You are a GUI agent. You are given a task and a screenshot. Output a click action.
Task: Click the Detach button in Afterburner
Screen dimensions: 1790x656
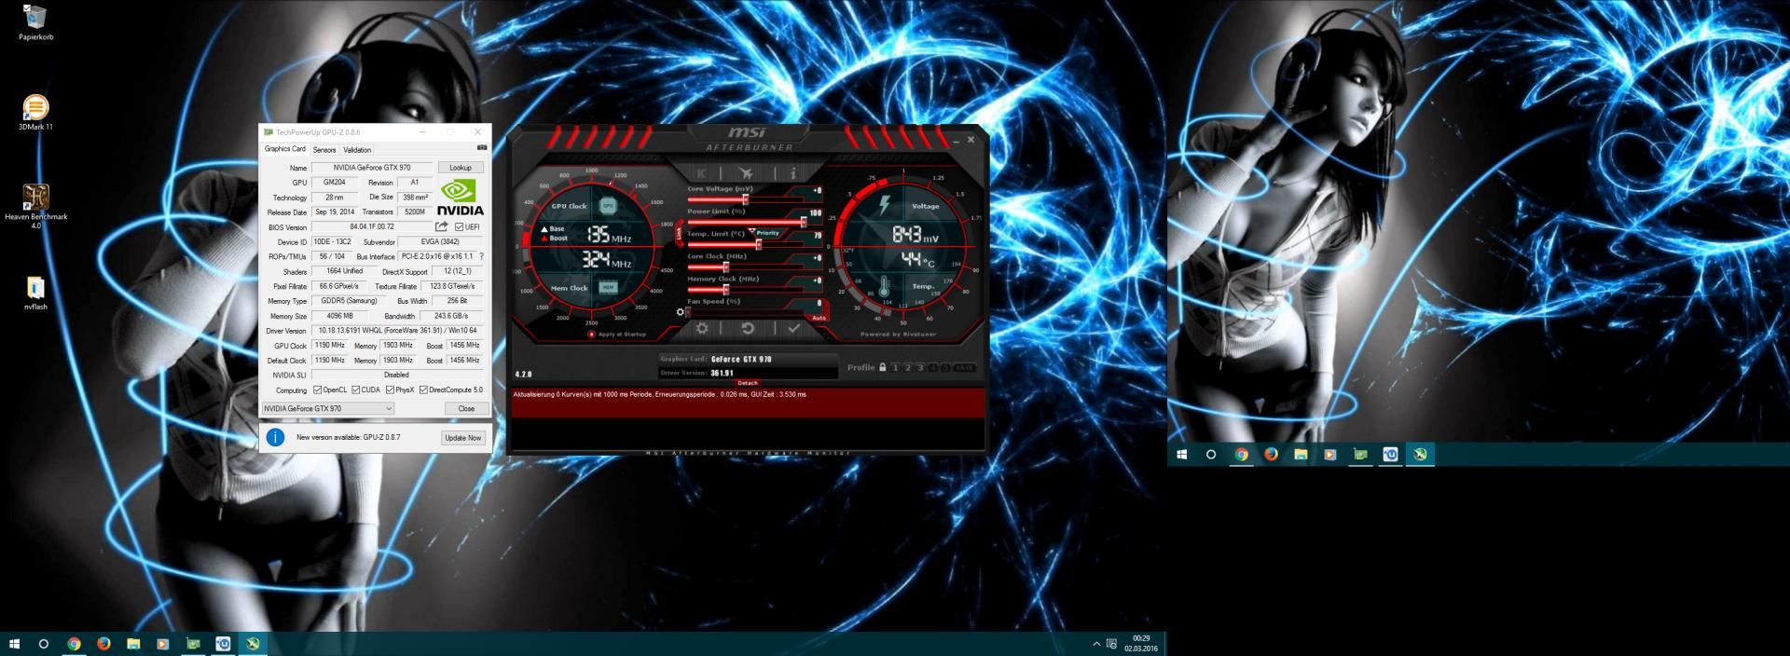pyautogui.click(x=748, y=383)
